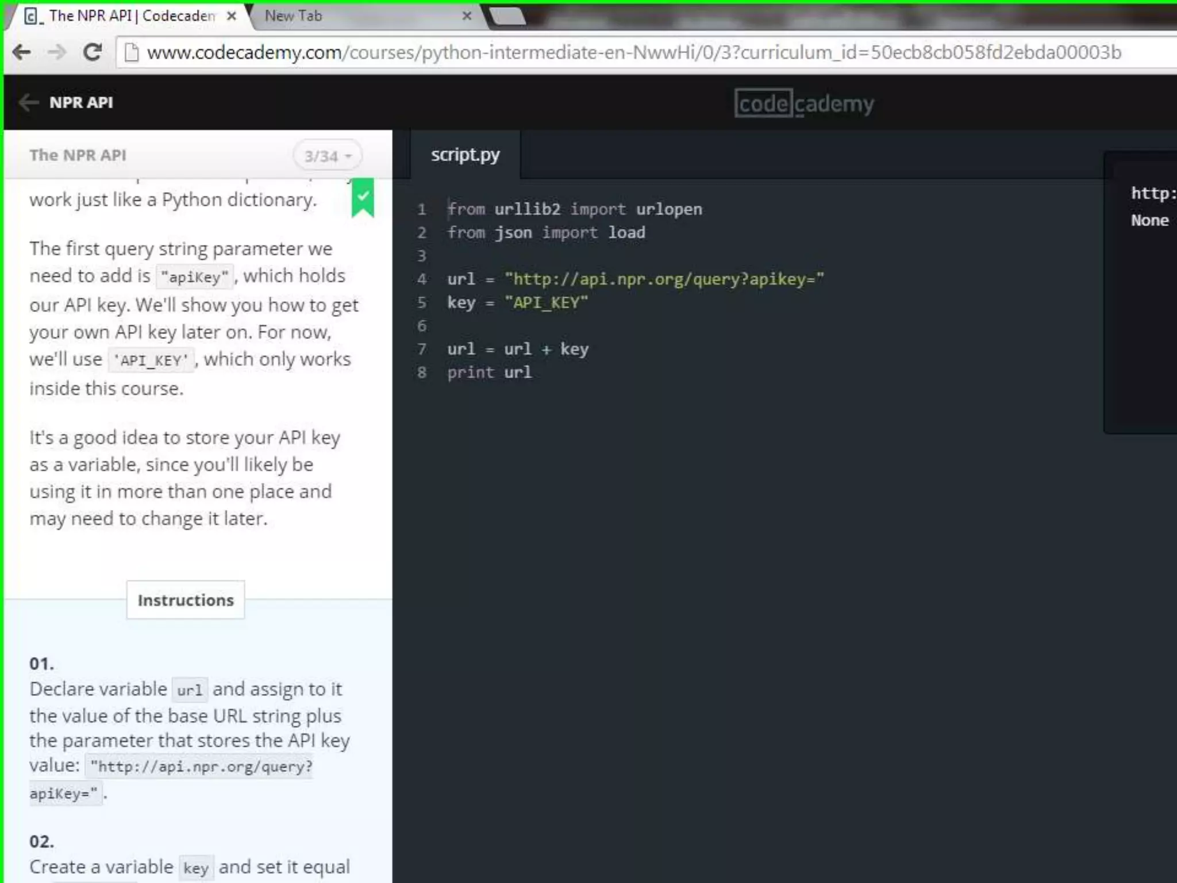Click the page icon in address bar
The height and width of the screenshot is (883, 1177).
(x=132, y=52)
